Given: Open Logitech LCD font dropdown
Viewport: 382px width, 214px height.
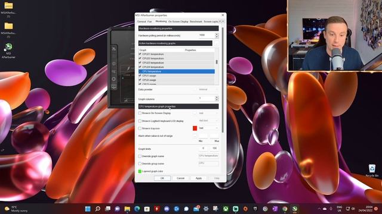Looking at the screenshot, I should 208,121.
